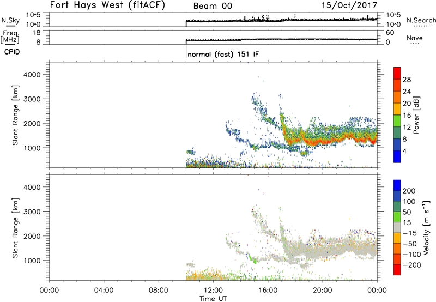Click the 16:00 time tick label
Screen dimensions: 436x302
pos(268,291)
